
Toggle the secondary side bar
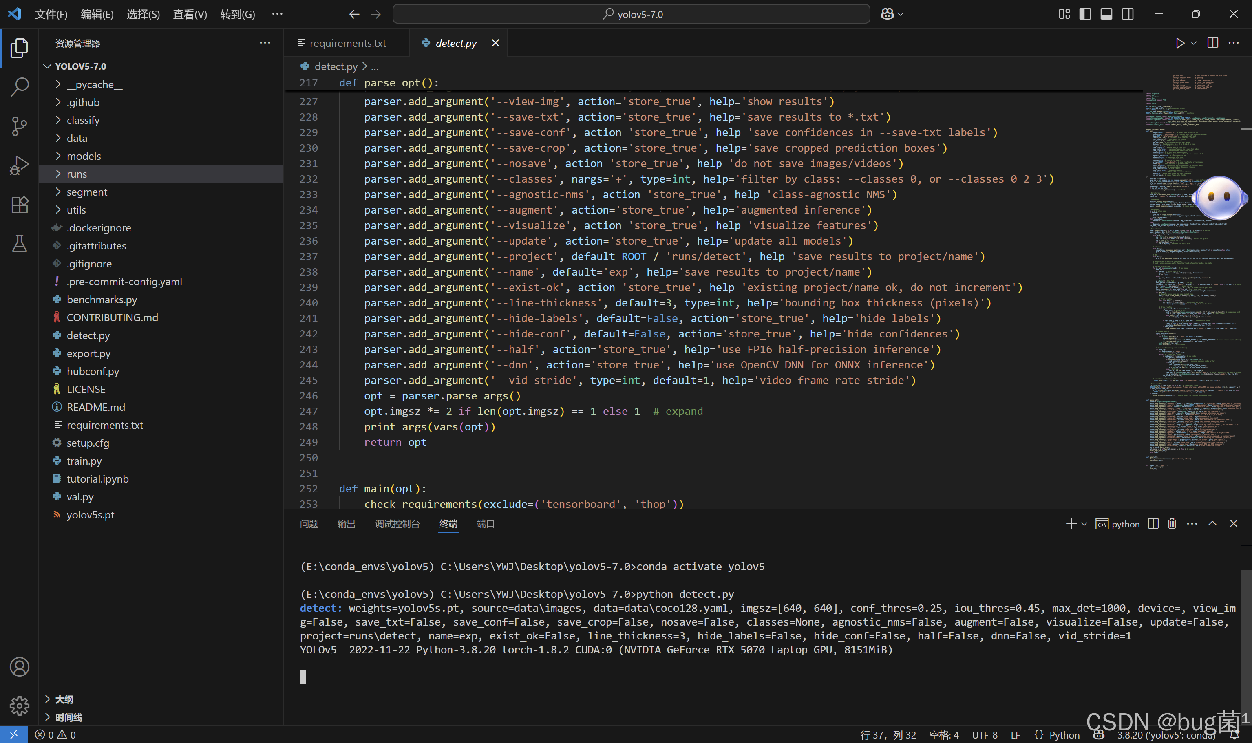pos(1127,14)
